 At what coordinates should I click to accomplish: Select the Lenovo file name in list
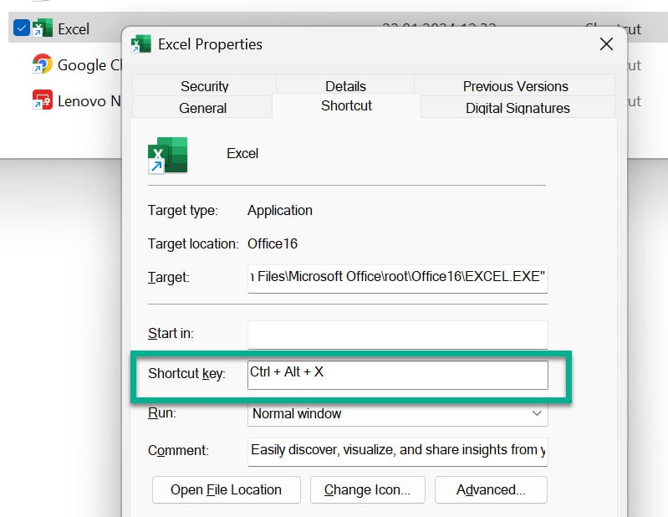click(89, 101)
